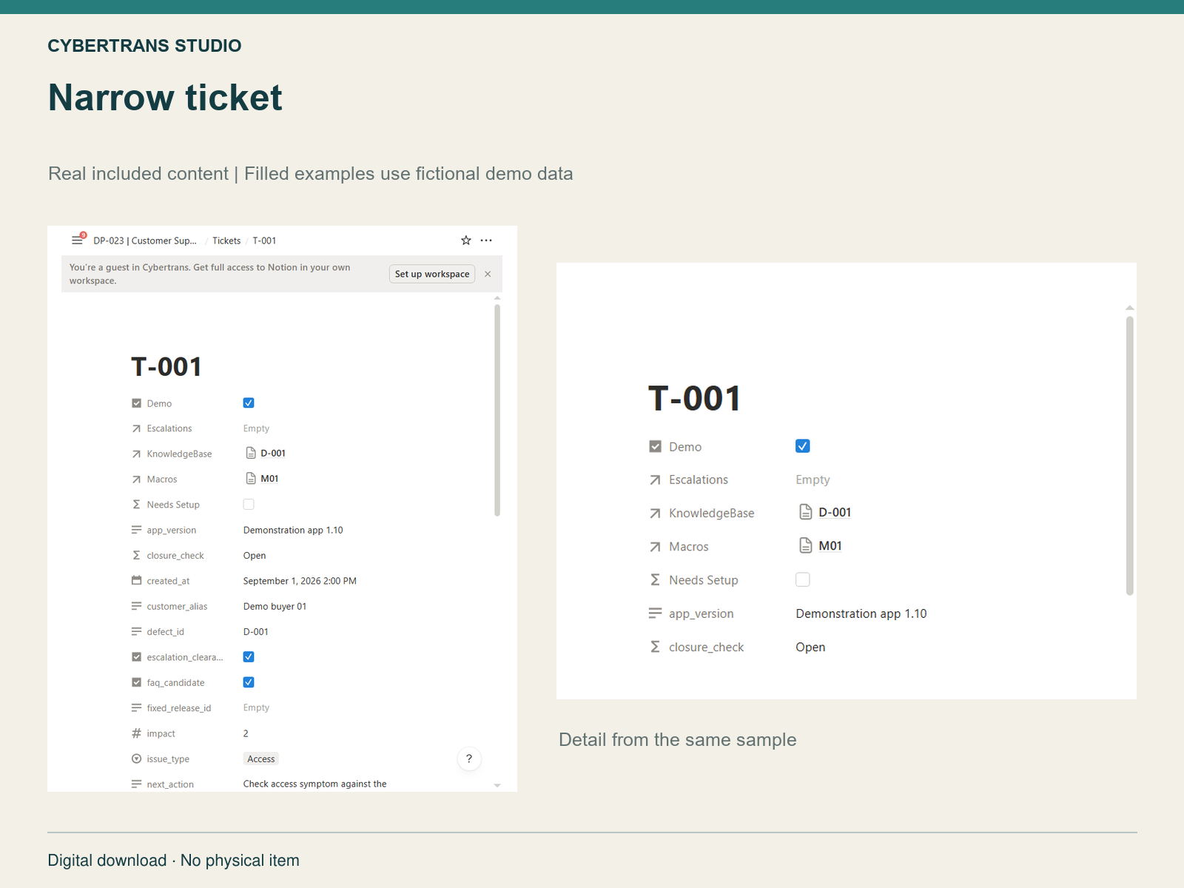Click the page icon beside D-001 in detail view

(x=806, y=512)
